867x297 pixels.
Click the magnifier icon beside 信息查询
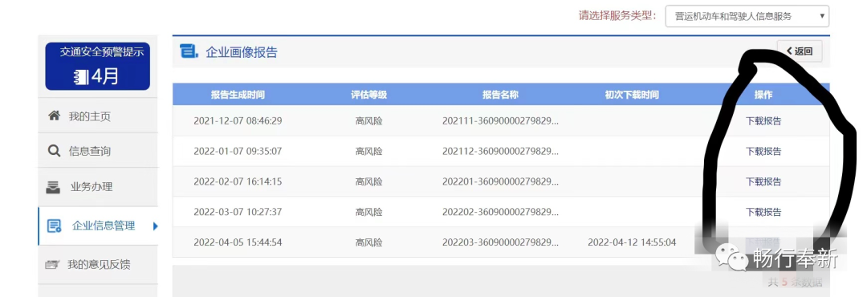[55, 151]
